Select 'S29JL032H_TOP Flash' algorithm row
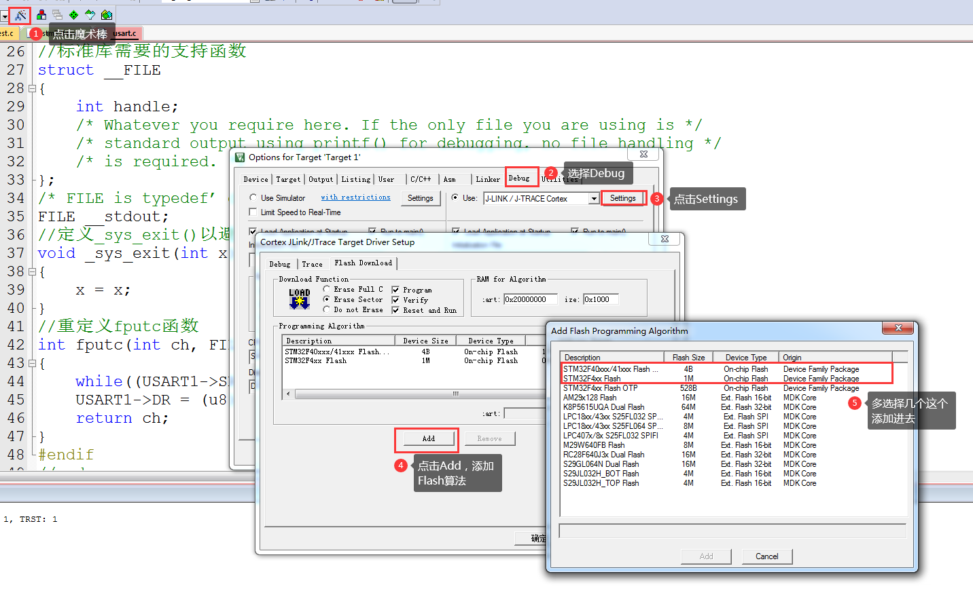 coord(727,483)
